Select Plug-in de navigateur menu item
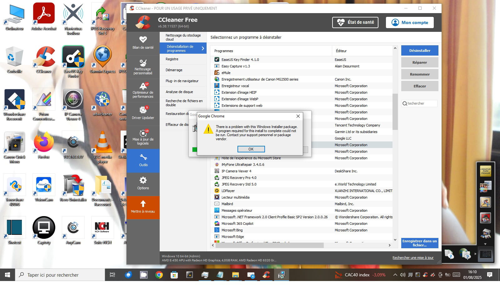The width and height of the screenshot is (500, 306). point(183,81)
